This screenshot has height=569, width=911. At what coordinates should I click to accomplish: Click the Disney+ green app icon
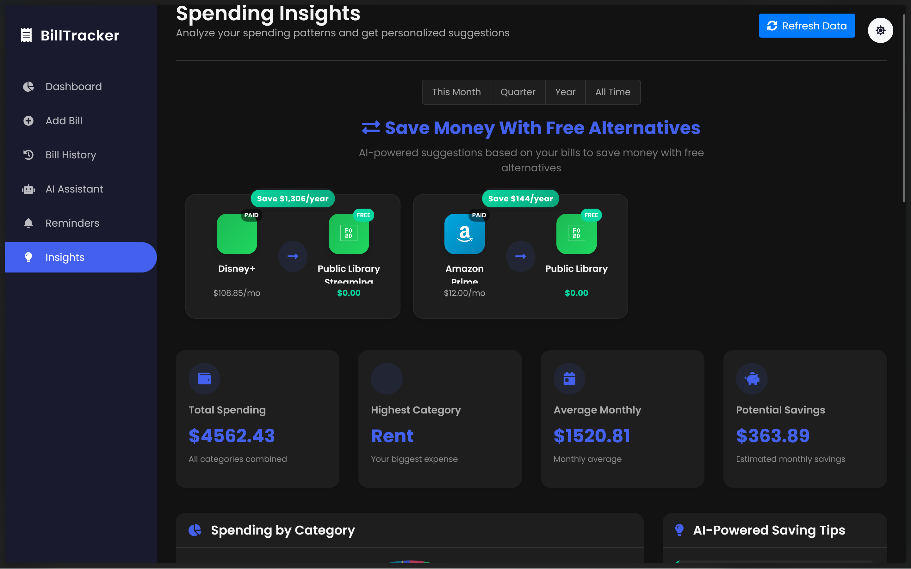pos(236,234)
